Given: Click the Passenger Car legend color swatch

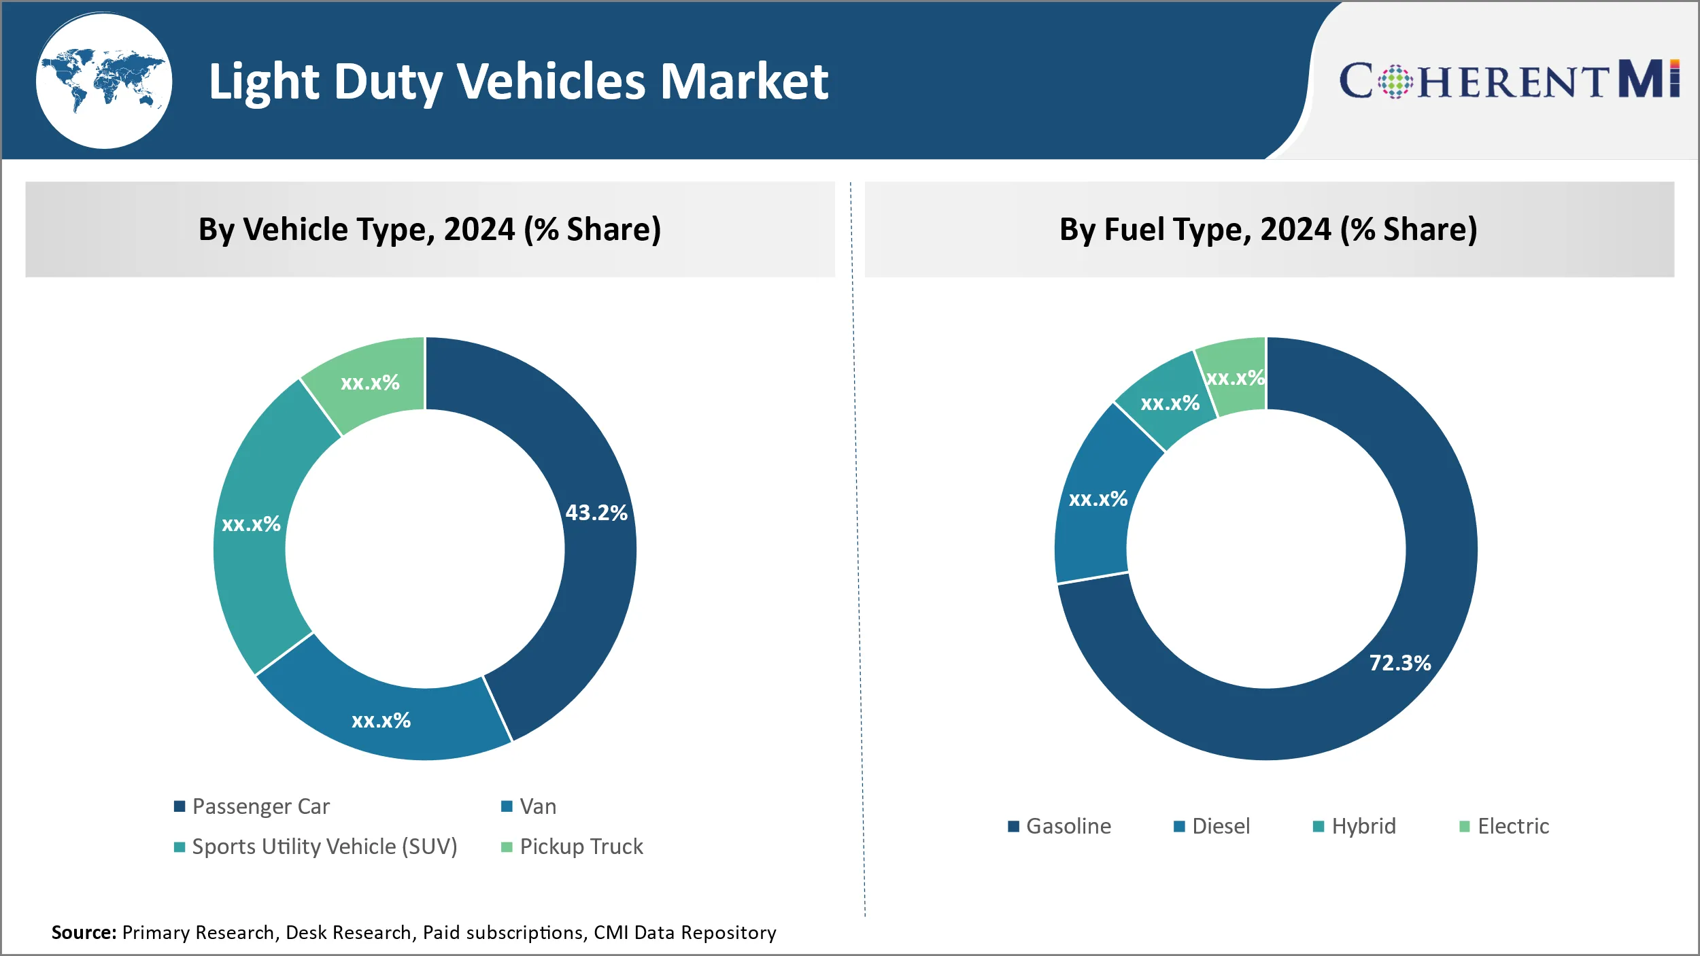Looking at the screenshot, I should tap(180, 806).
